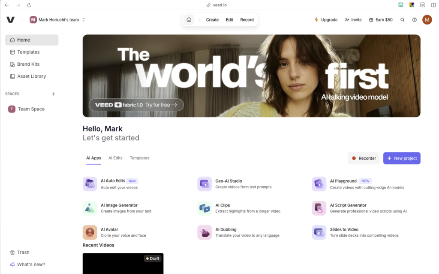This screenshot has height=274, width=439.
Task: Add a new space with the plus button
Action: pos(53,94)
